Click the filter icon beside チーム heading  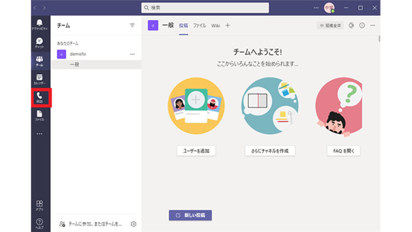tap(132, 26)
